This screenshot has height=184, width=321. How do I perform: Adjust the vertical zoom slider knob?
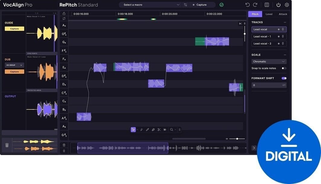pyautogui.click(x=245, y=34)
